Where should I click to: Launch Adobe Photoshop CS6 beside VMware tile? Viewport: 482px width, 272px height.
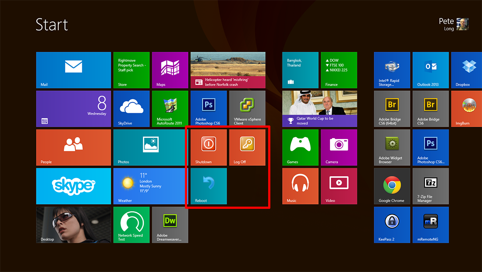[209, 109]
